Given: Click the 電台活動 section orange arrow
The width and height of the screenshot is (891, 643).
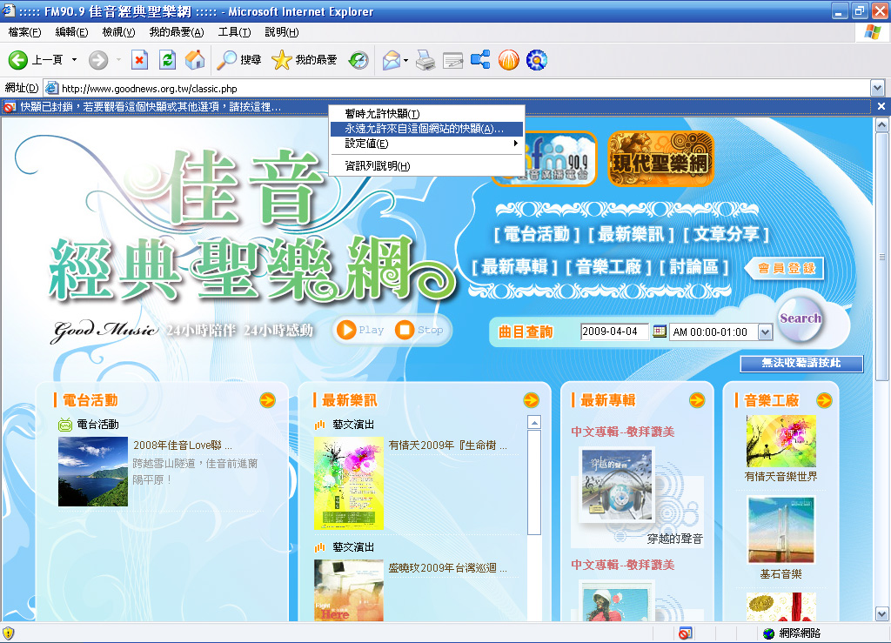Looking at the screenshot, I should click(267, 400).
